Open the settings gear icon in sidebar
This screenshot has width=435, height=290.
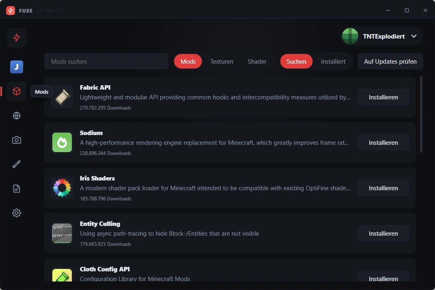pos(17,213)
